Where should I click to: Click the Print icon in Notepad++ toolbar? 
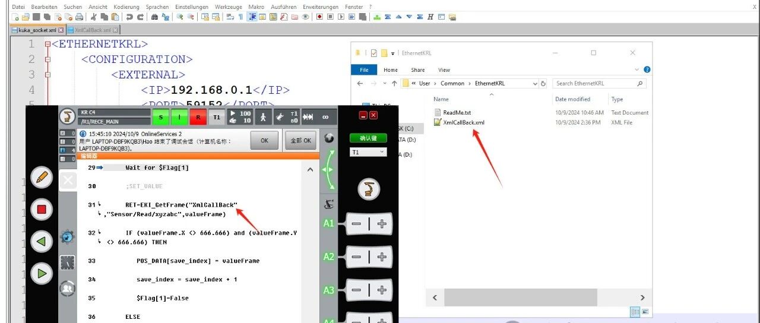tap(79, 17)
